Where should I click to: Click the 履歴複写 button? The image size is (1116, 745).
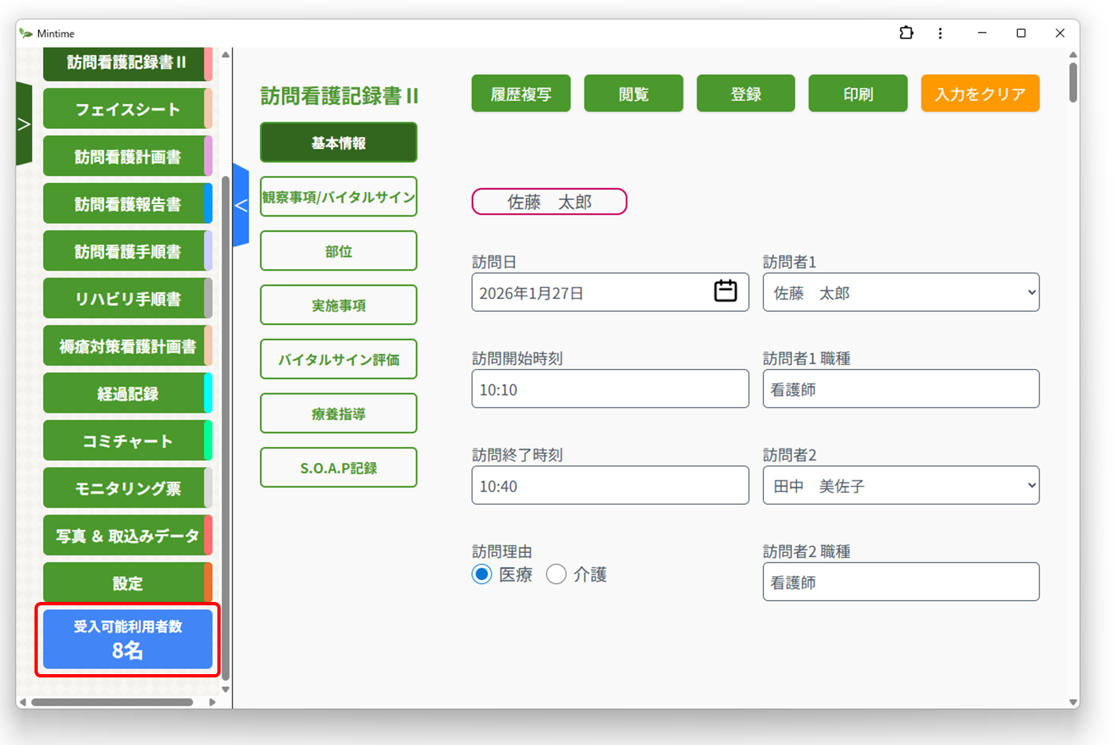[x=520, y=93]
